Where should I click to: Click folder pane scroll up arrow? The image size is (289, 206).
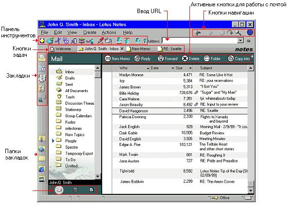(98, 68)
